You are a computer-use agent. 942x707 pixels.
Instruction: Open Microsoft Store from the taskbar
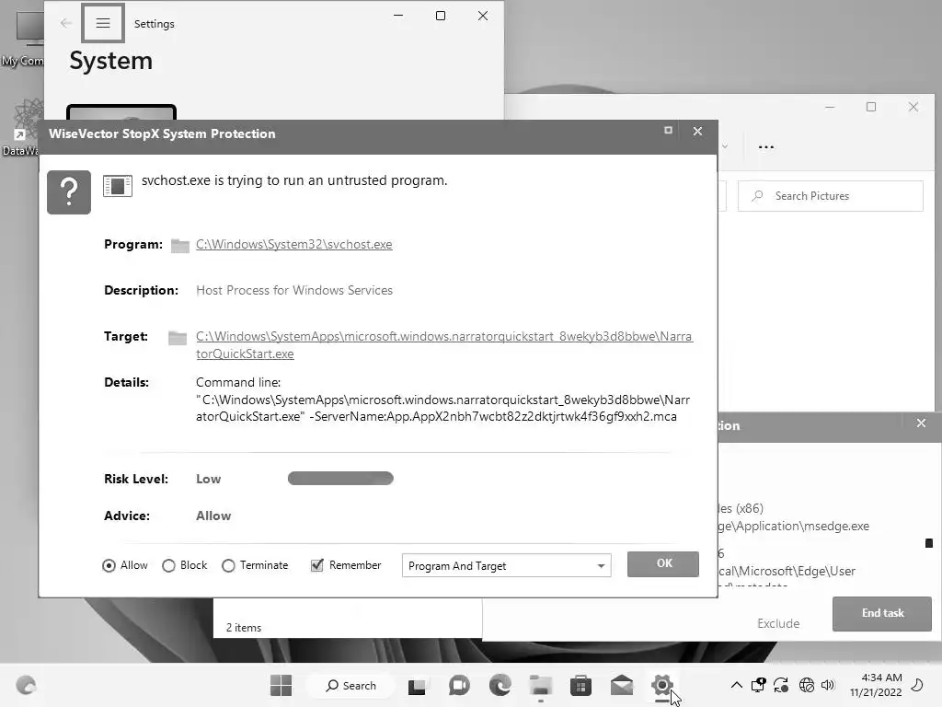click(x=581, y=685)
